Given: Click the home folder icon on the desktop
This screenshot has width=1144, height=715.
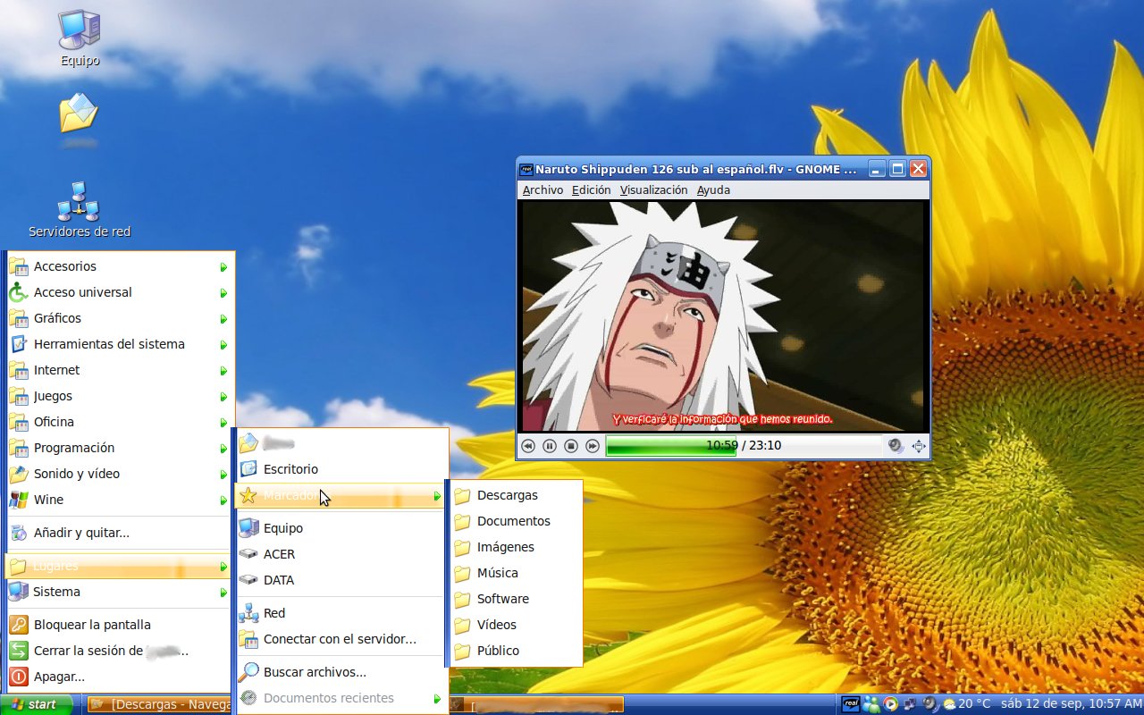Looking at the screenshot, I should (79, 114).
